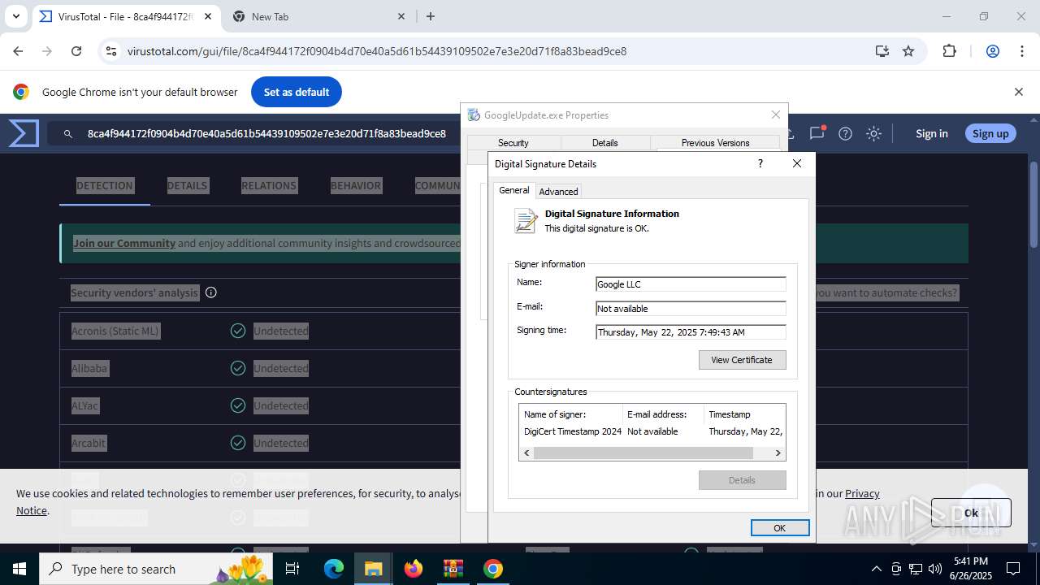The image size is (1040, 585).
Task: Open the Windows Start menu
Action: click(x=19, y=569)
